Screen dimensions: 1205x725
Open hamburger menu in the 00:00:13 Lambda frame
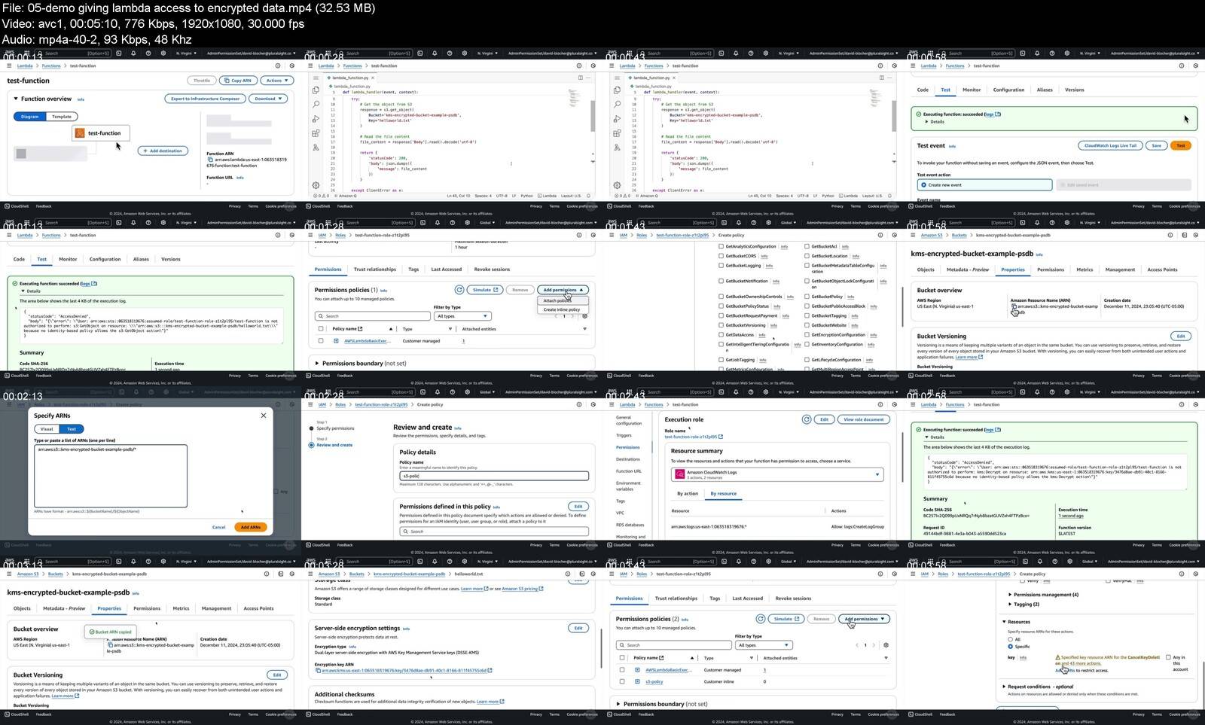click(x=9, y=65)
